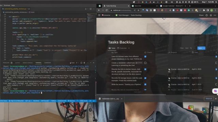Click the browser back arrow
The width and height of the screenshot is (218, 122).
[99, 10]
